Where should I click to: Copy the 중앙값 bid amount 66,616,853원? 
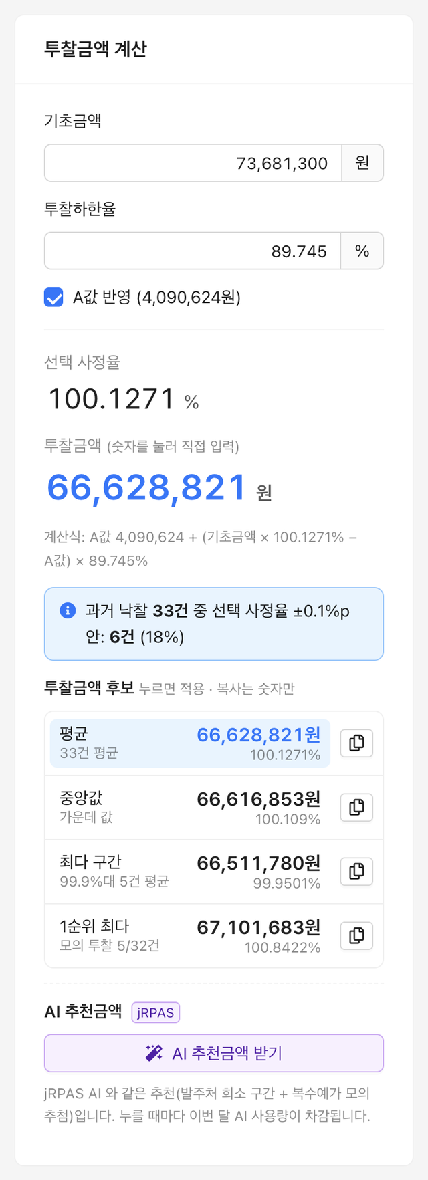point(356,807)
